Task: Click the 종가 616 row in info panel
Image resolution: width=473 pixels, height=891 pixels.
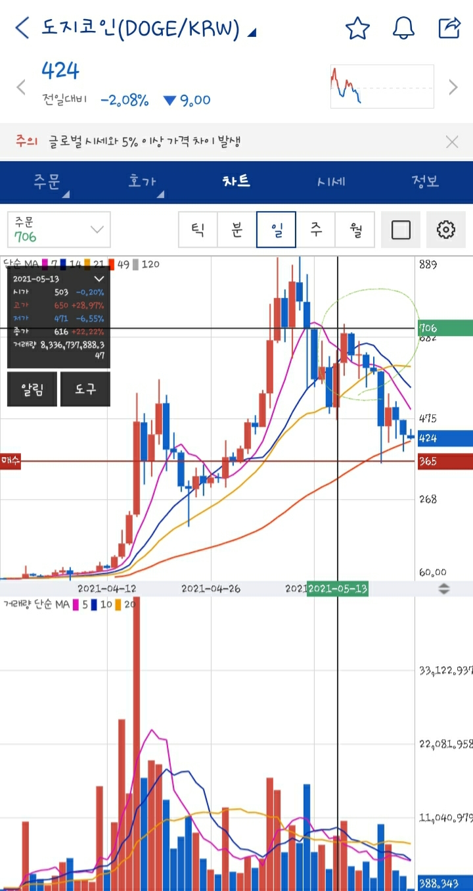Action: pos(58,331)
